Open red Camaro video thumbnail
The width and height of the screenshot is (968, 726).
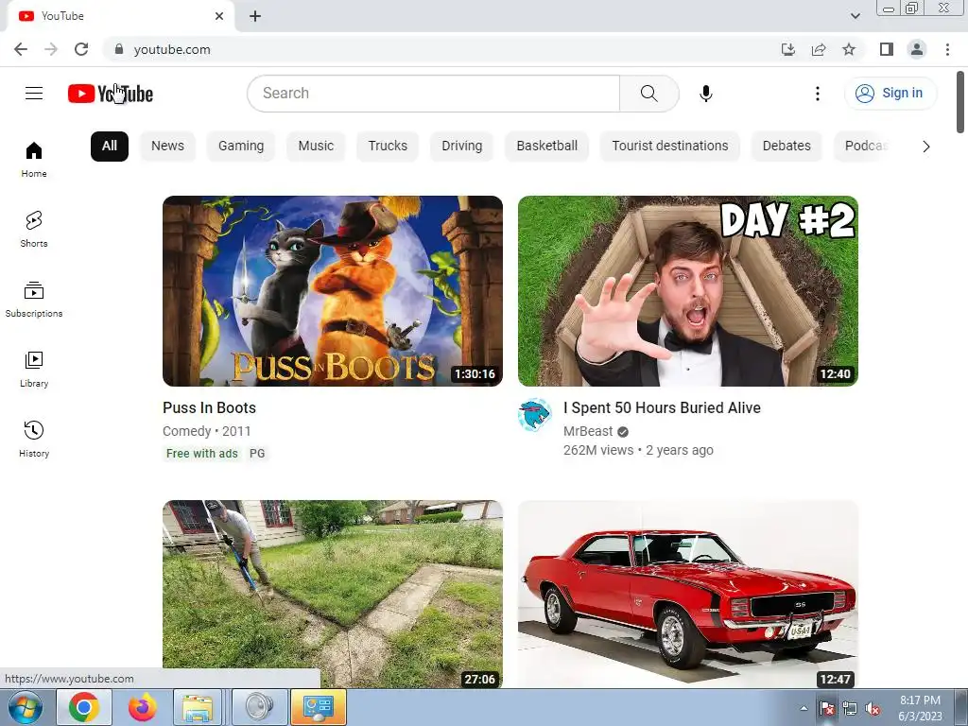click(688, 594)
